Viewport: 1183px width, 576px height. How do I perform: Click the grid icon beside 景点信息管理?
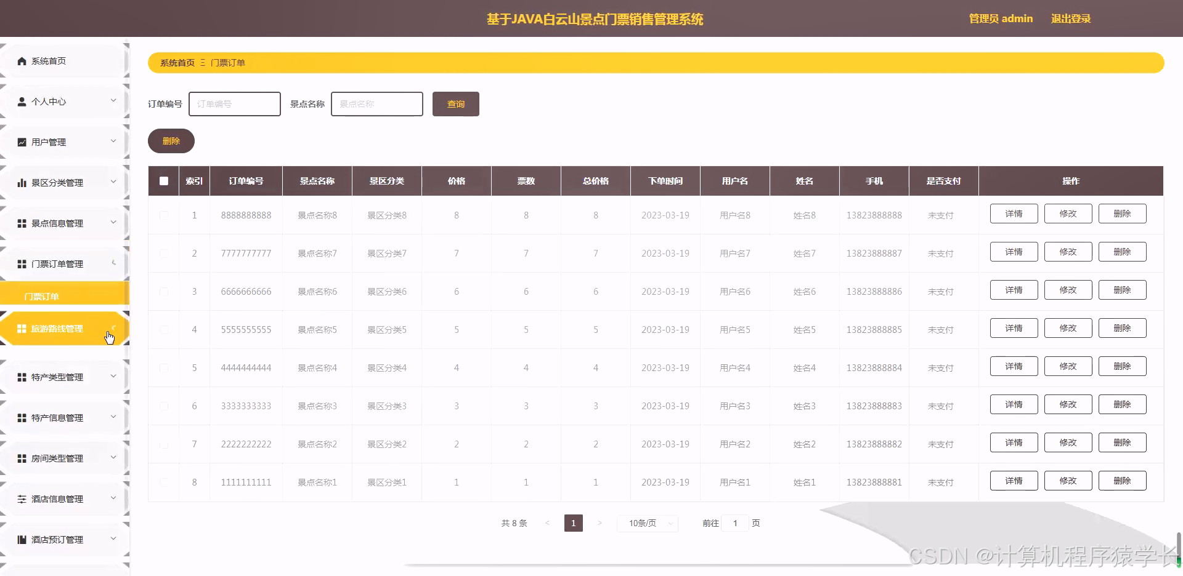22,223
